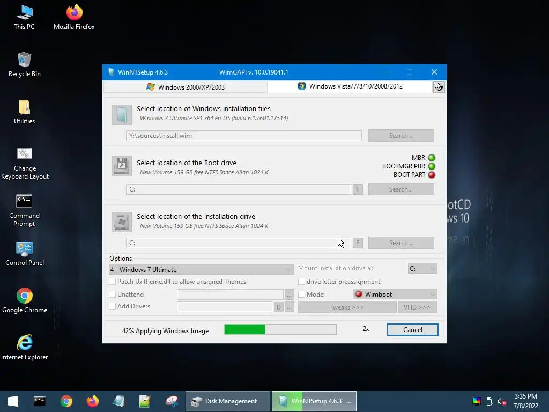Click browse button for Unattend file

[x=289, y=295]
